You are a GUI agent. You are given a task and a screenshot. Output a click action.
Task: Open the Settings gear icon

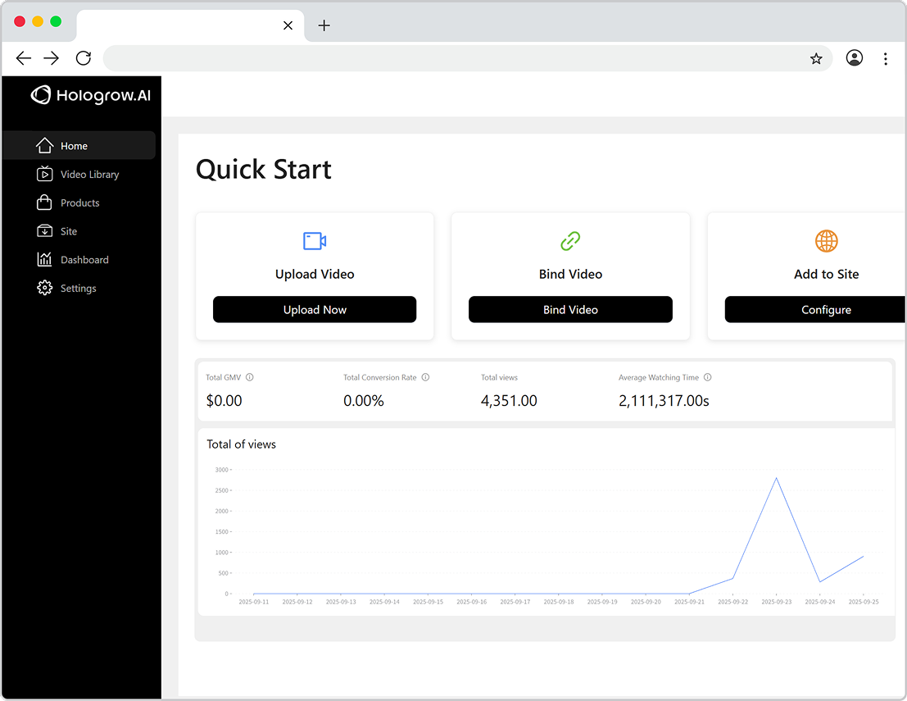point(45,288)
